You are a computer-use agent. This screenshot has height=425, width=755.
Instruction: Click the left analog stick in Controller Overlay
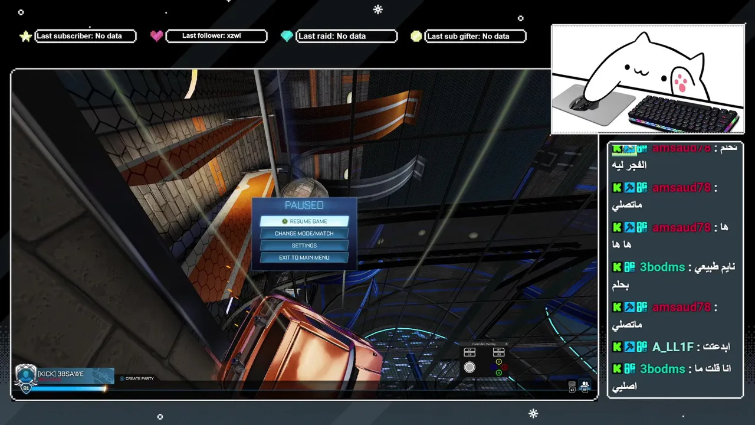470,367
